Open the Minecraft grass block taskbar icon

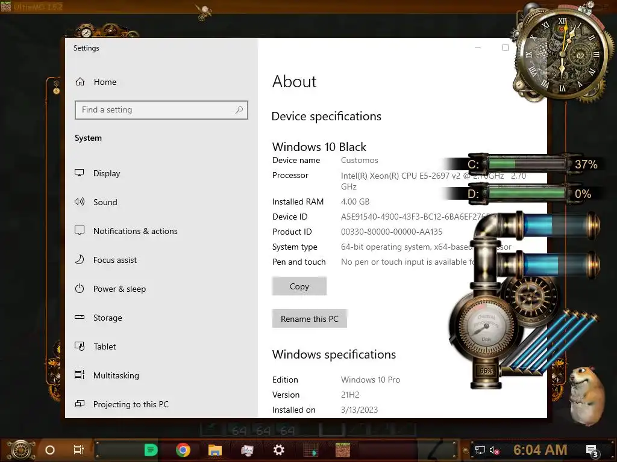(x=342, y=450)
